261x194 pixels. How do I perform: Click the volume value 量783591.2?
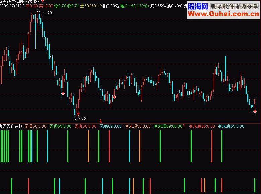pyautogui.click(x=91, y=6)
